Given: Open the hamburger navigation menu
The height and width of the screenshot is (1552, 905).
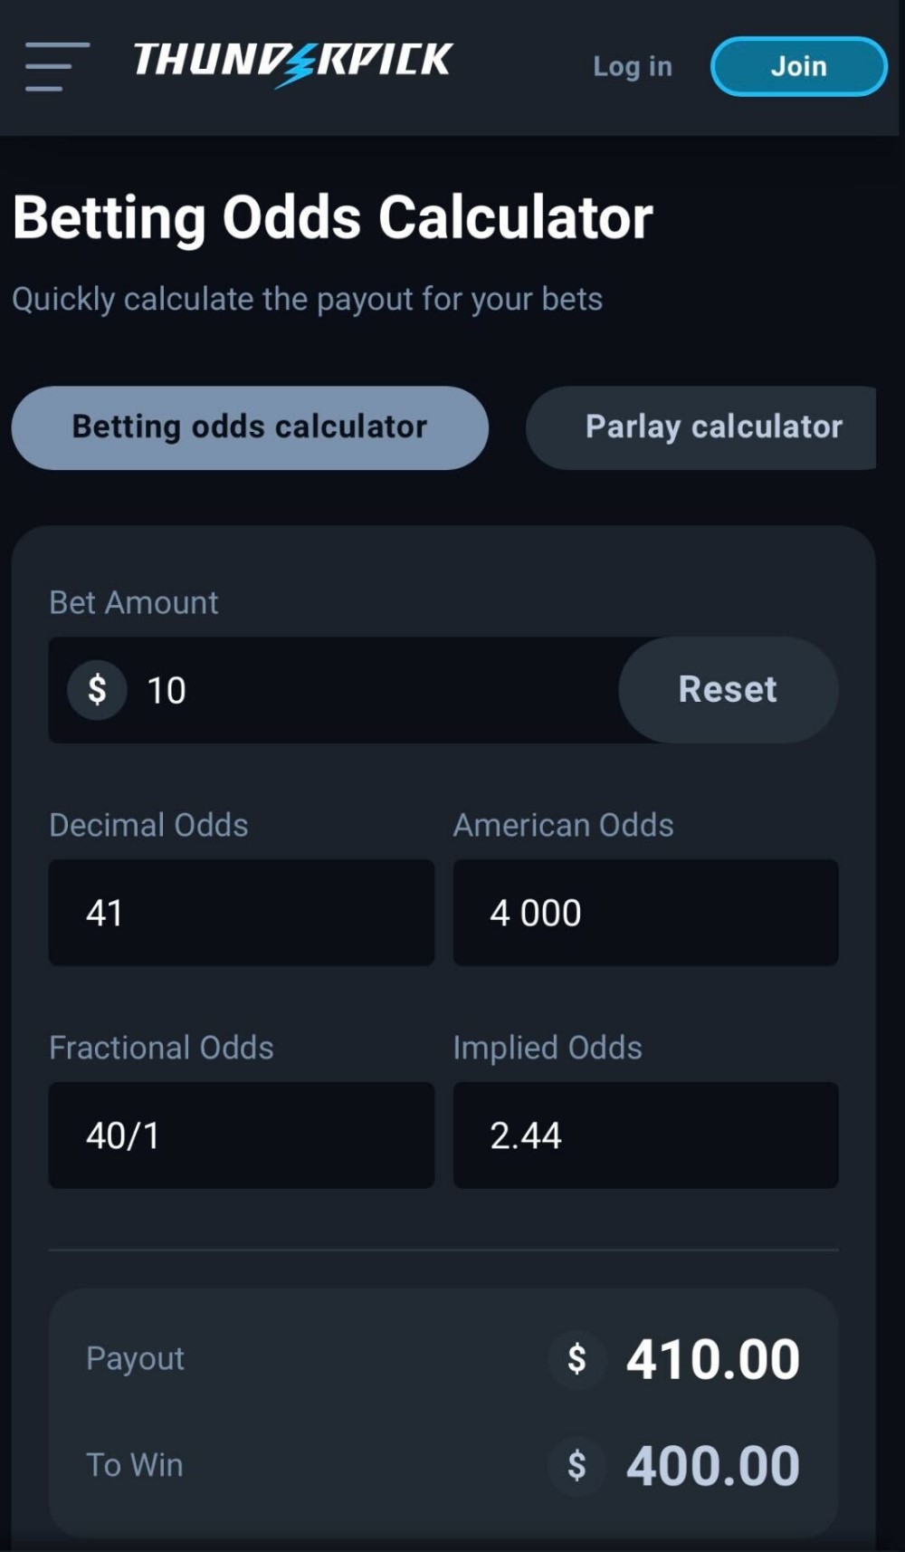Looking at the screenshot, I should click(x=57, y=66).
